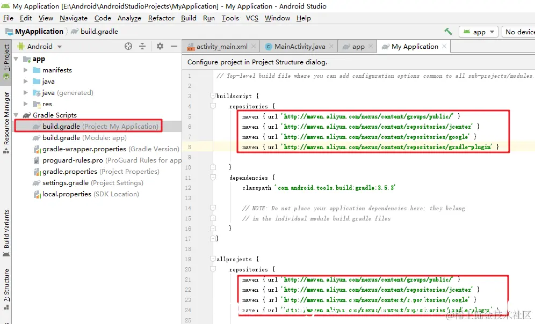Fold the dependencies block at line 11

(x=213, y=178)
